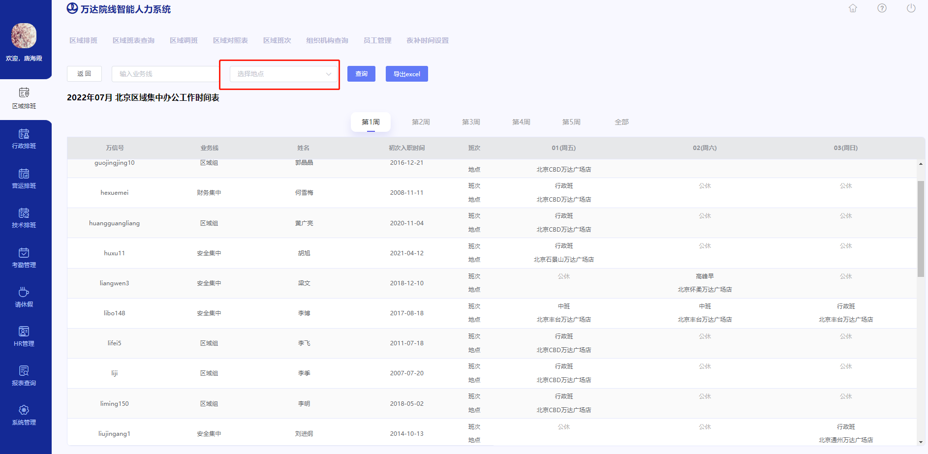Switch to the 区域调班 menu

point(184,40)
